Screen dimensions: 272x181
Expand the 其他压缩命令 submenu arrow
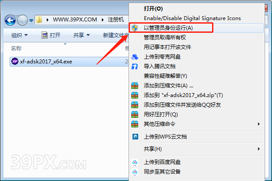(x=258, y=124)
